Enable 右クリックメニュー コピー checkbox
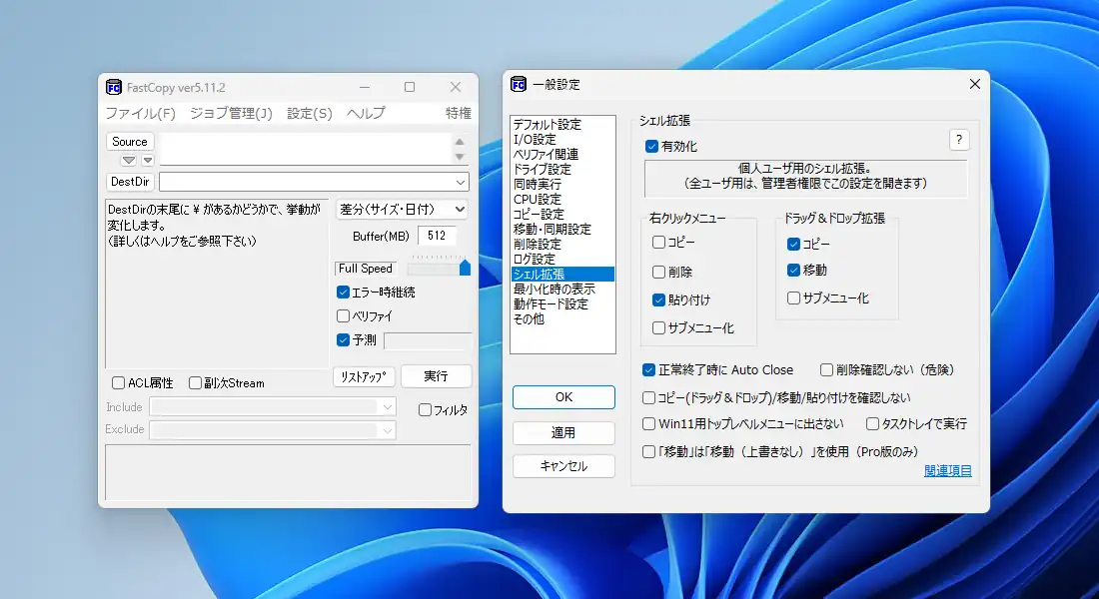 (x=658, y=243)
